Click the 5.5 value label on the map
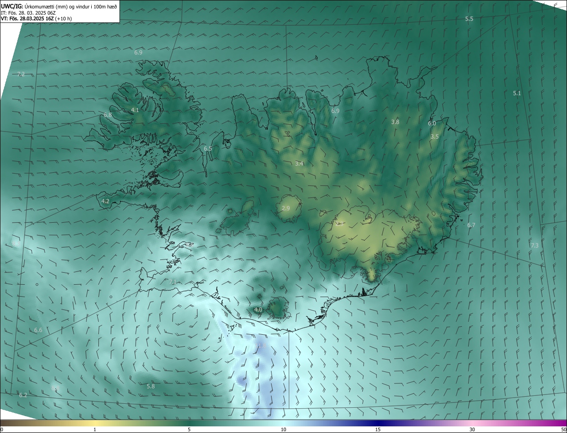The width and height of the screenshot is (567, 433). pos(469,19)
